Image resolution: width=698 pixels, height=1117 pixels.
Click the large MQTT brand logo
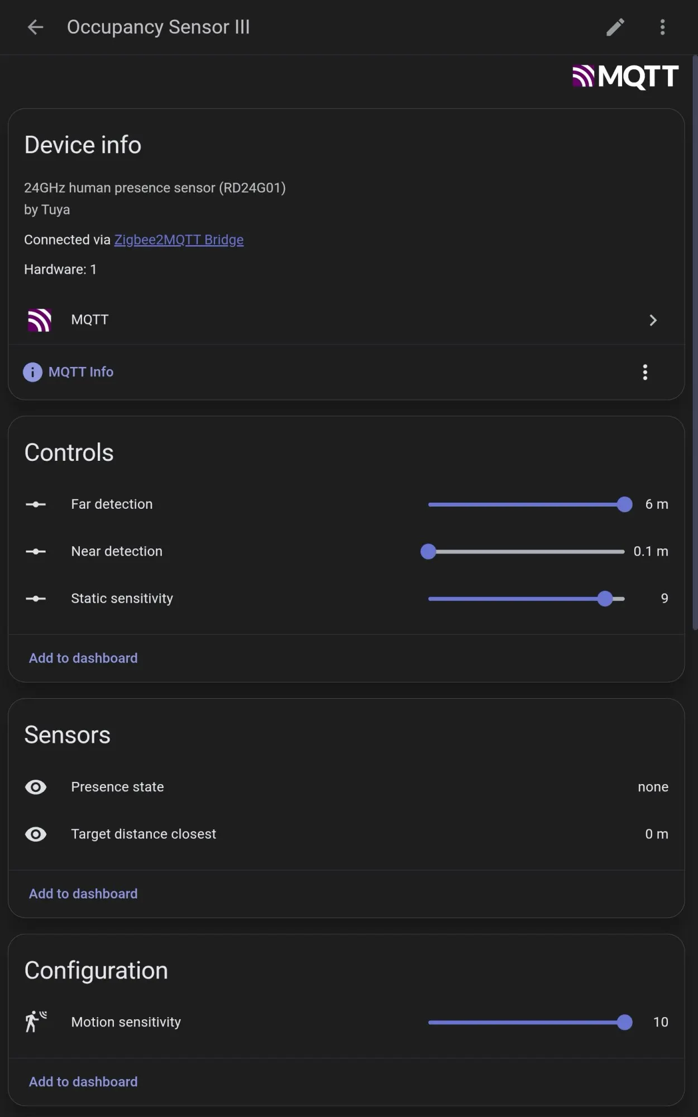click(x=625, y=77)
